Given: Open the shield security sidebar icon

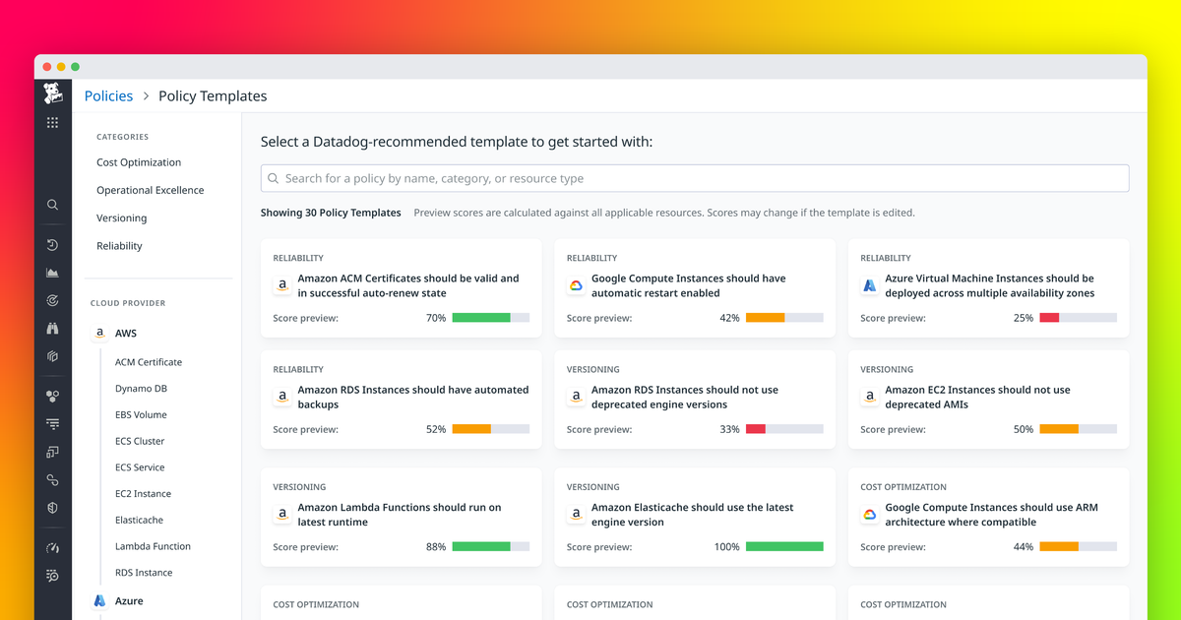Looking at the screenshot, I should coord(53,508).
